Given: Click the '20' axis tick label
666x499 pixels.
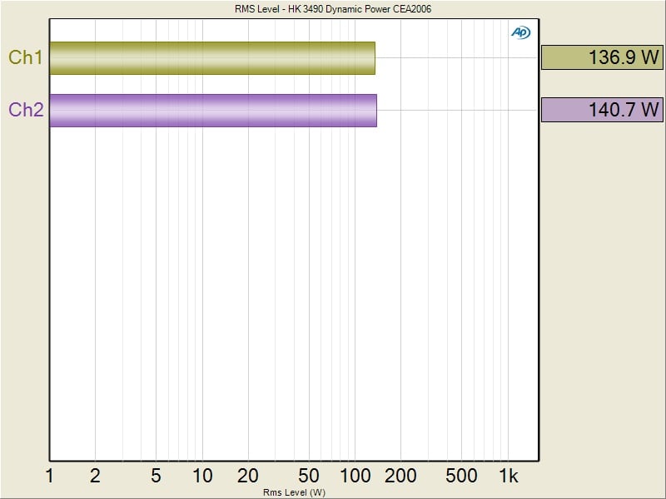Looking at the screenshot, I should (248, 476).
